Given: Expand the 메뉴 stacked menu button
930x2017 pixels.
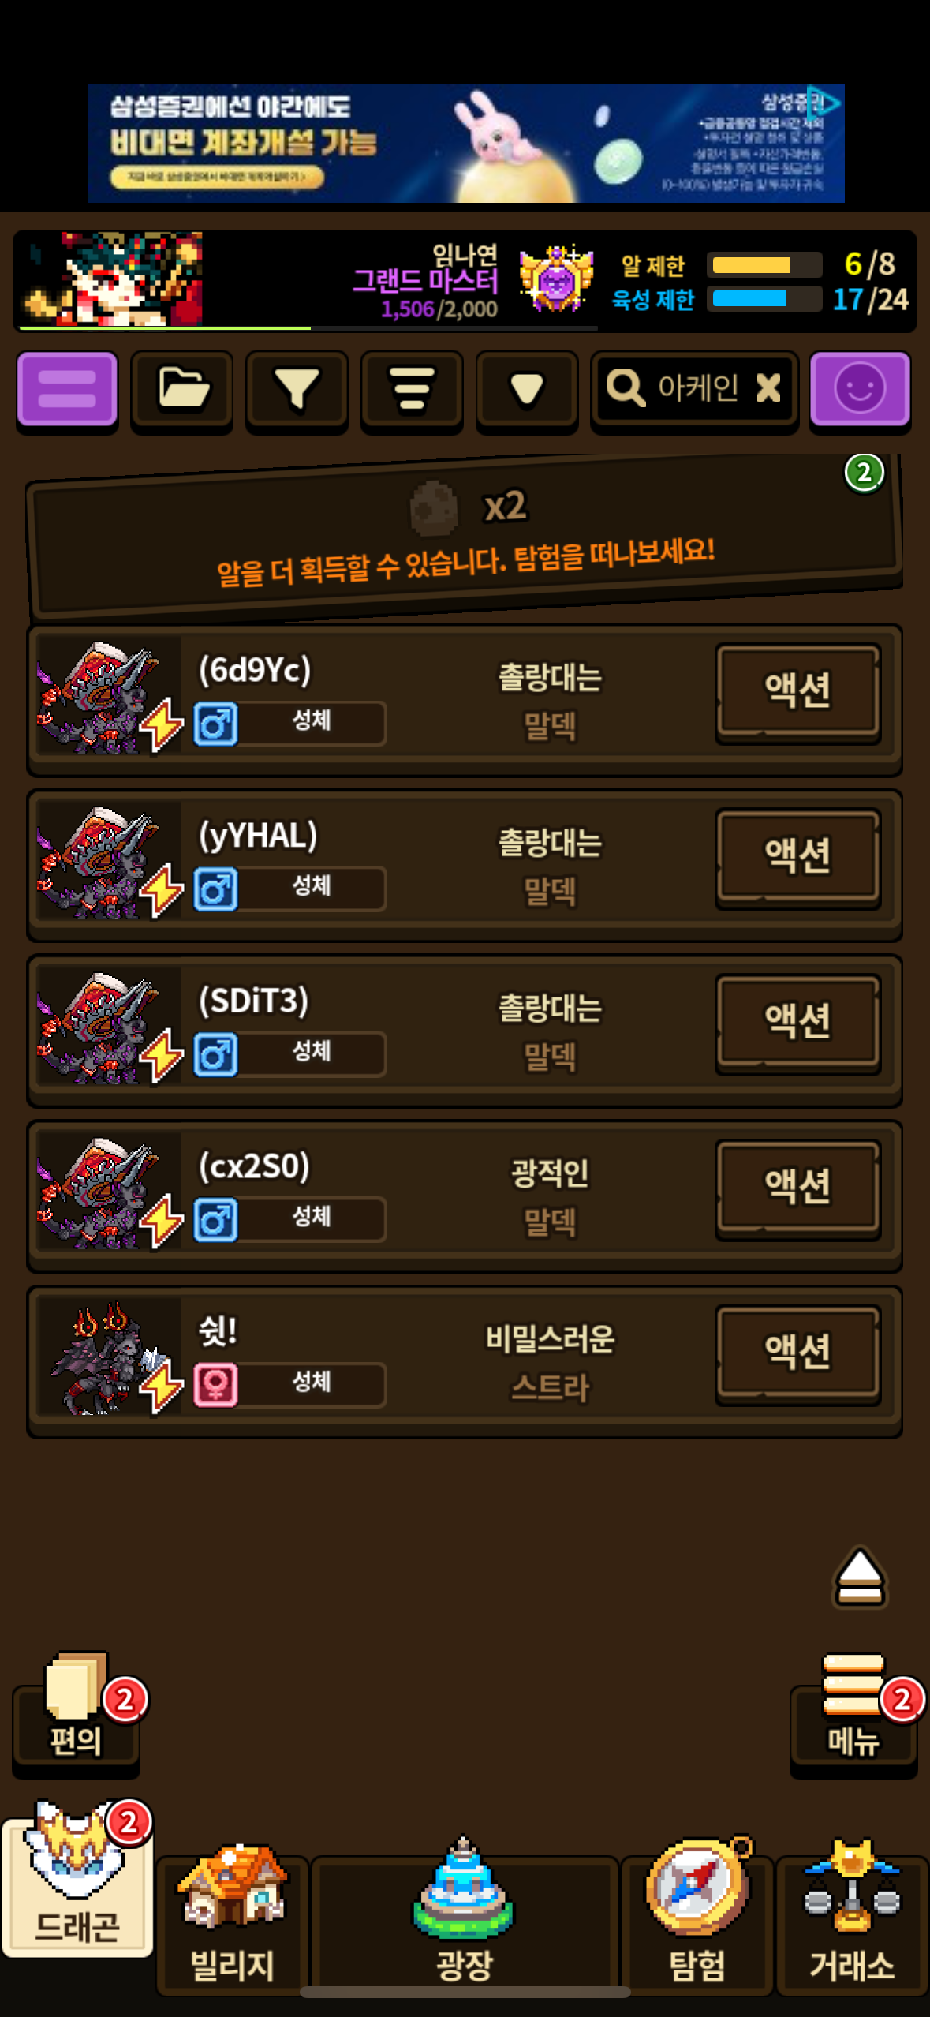Looking at the screenshot, I should click(x=854, y=1716).
